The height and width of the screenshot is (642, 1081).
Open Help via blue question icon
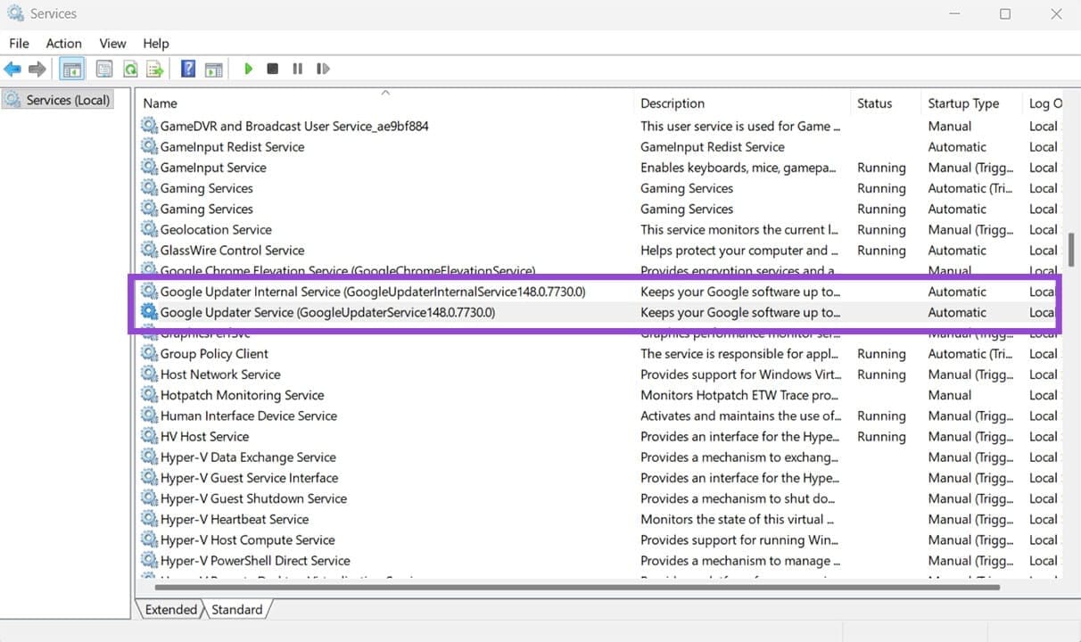pos(188,69)
